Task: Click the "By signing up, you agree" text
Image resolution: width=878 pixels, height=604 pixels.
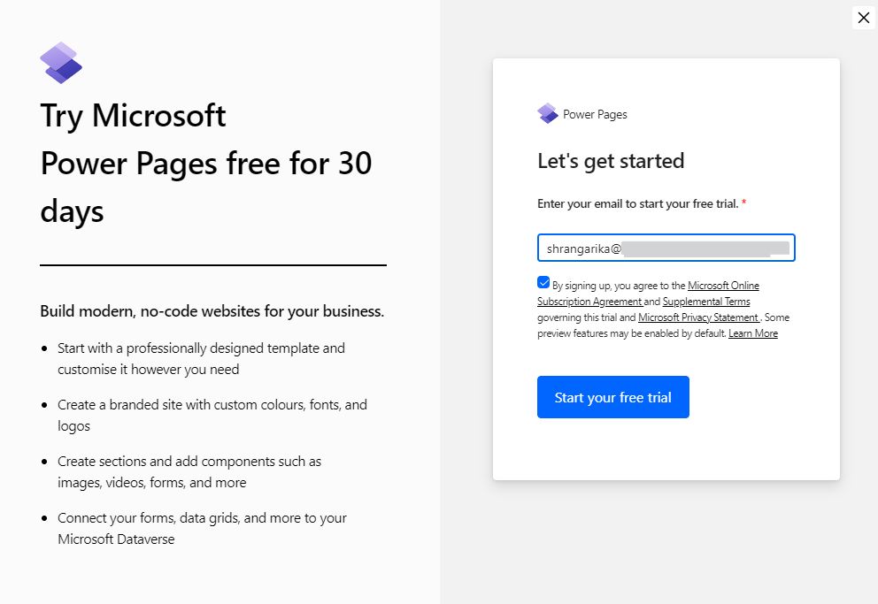Action: tap(619, 286)
